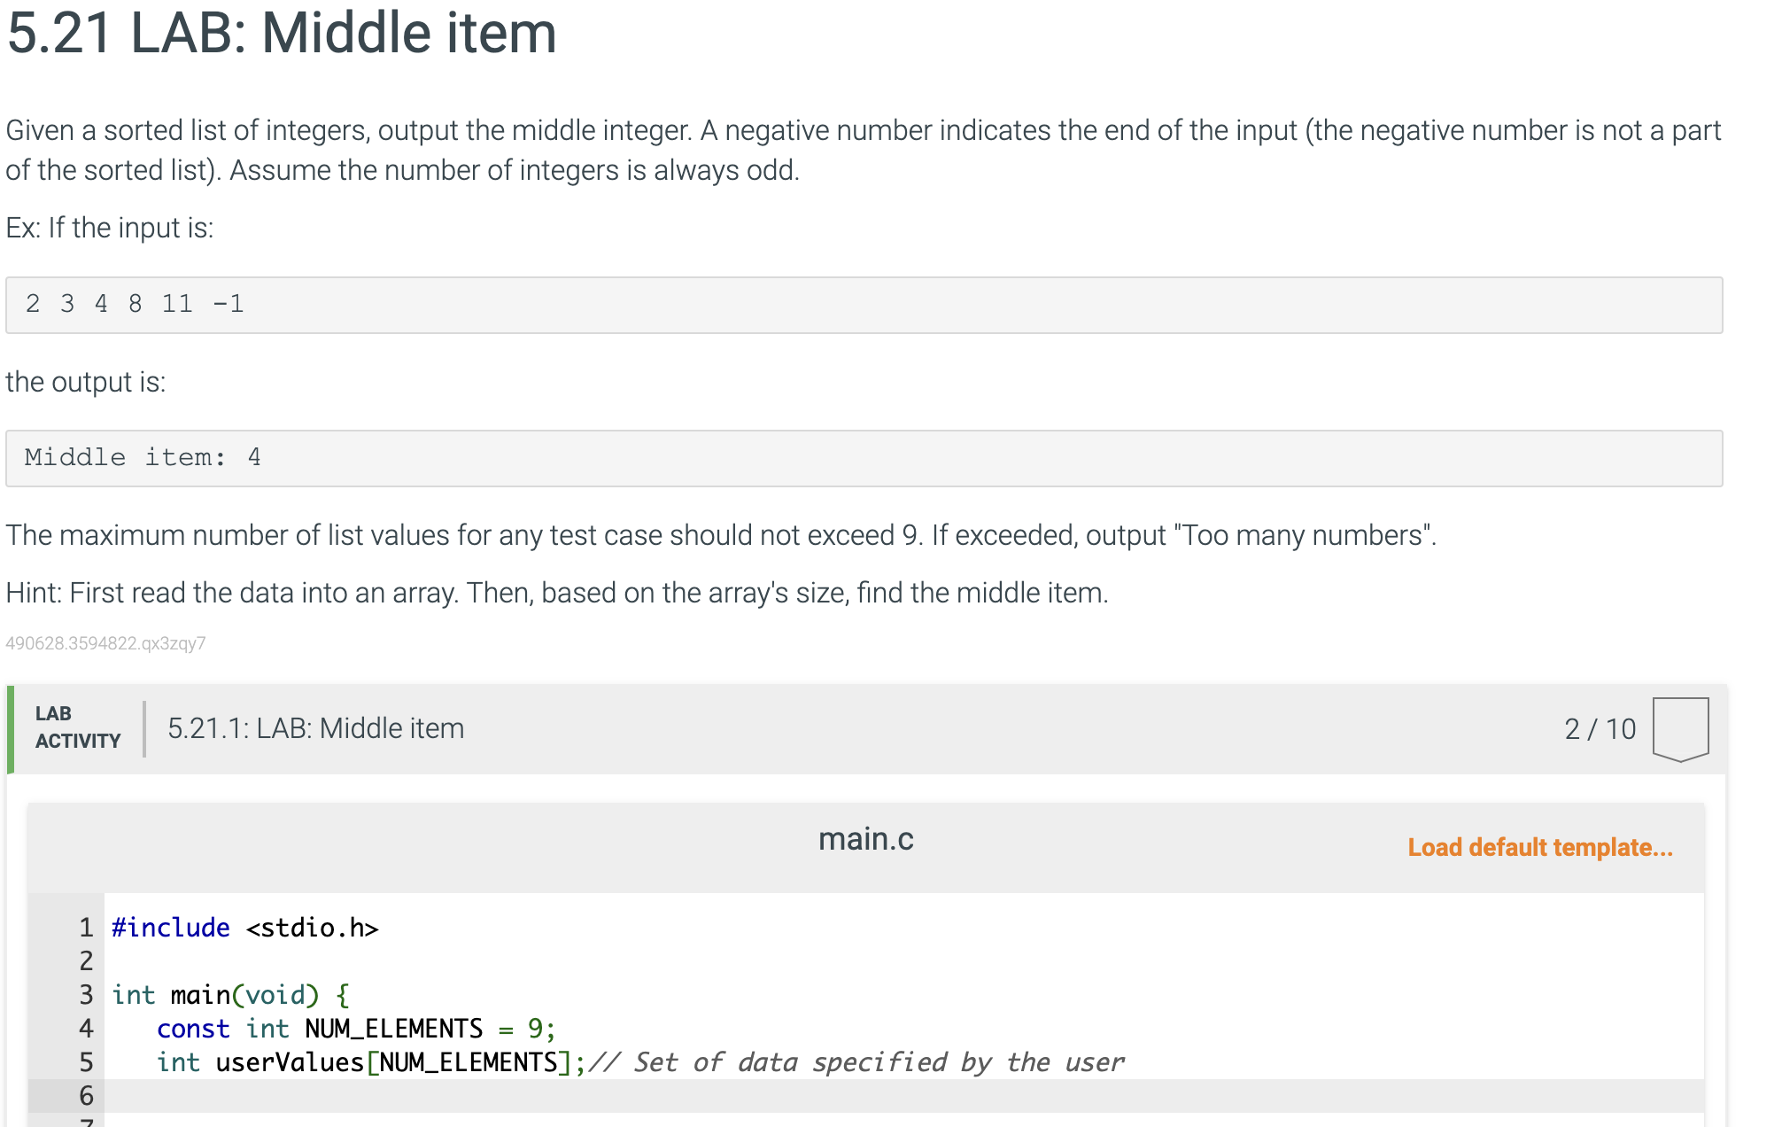Click the userValues array name on line 5

pyautogui.click(x=290, y=1062)
